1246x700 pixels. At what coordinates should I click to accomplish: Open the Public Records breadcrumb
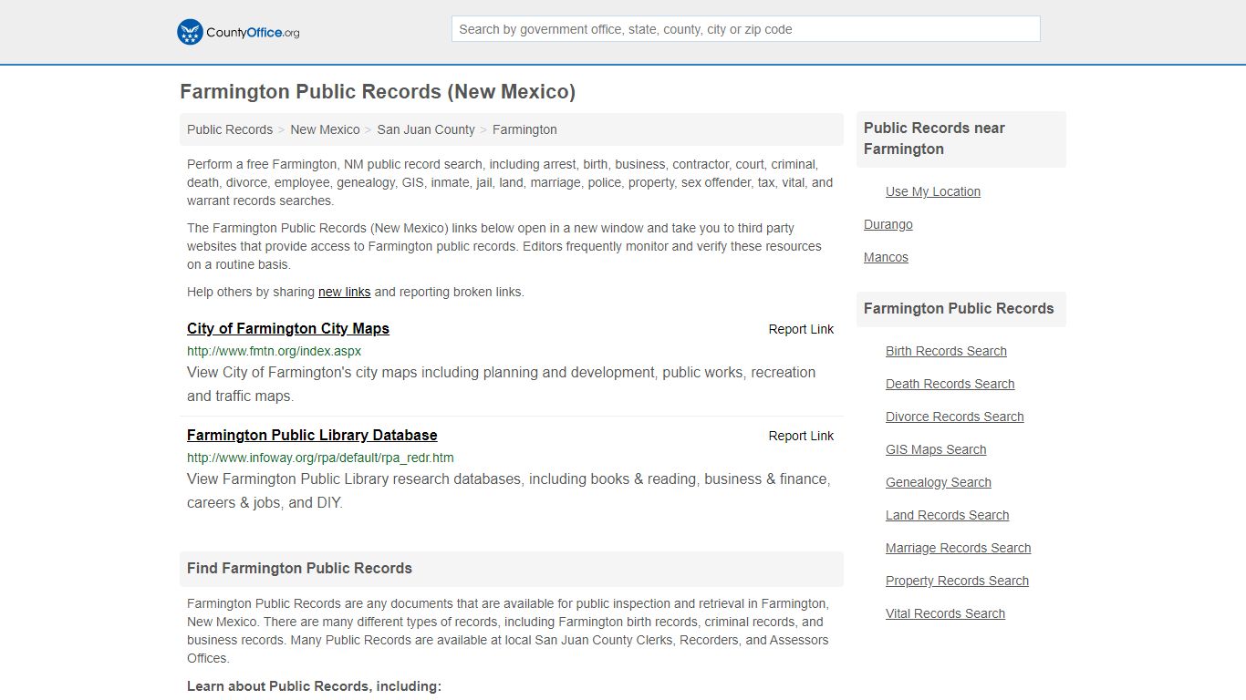click(230, 129)
